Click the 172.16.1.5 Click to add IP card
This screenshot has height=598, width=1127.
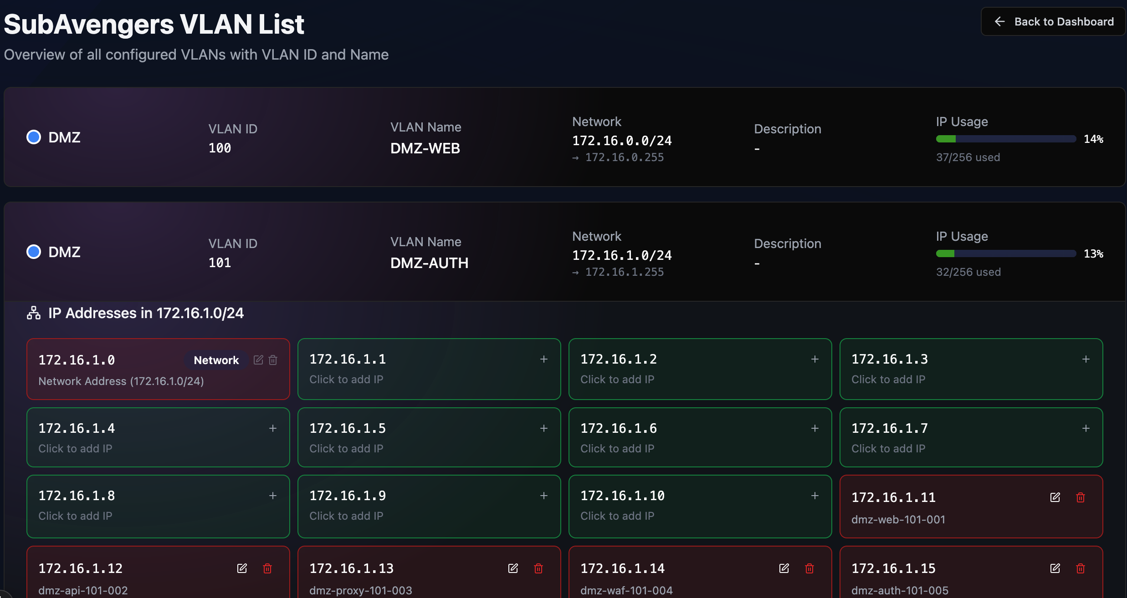click(x=429, y=437)
